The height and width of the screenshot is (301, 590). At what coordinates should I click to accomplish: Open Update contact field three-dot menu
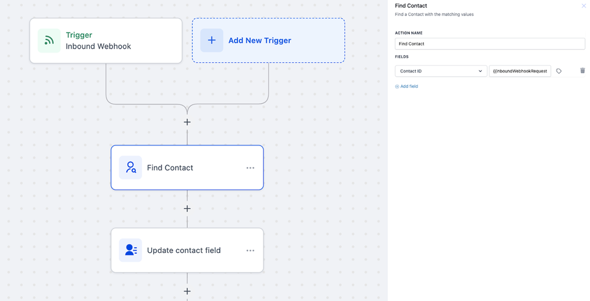(250, 250)
